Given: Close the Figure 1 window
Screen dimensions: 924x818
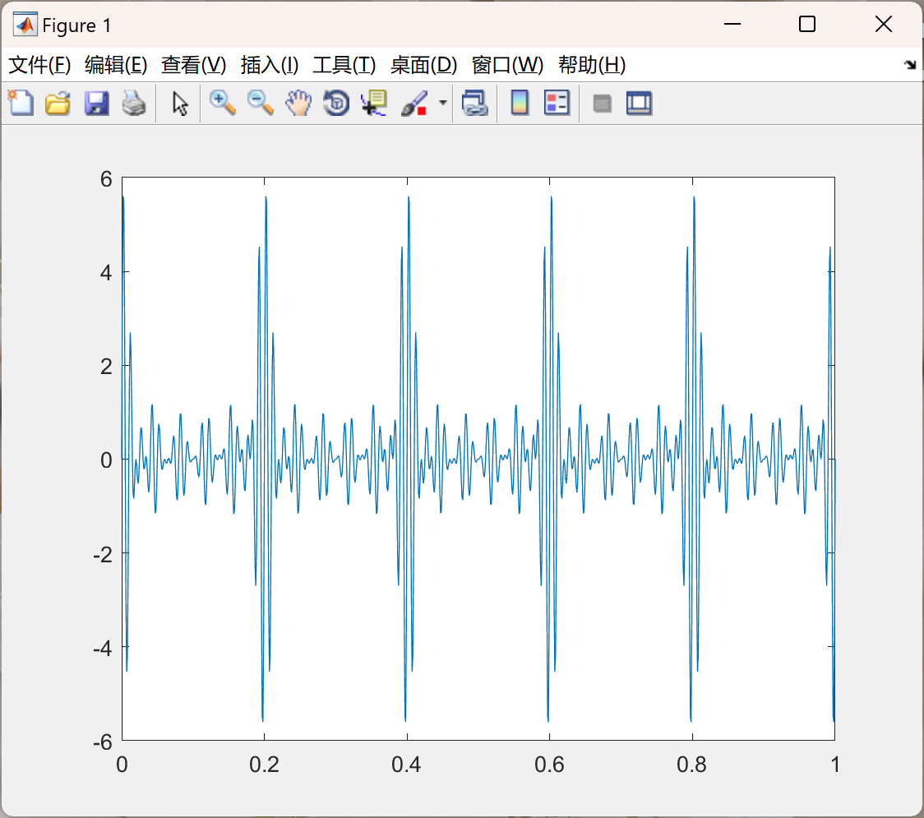Looking at the screenshot, I should pyautogui.click(x=884, y=24).
